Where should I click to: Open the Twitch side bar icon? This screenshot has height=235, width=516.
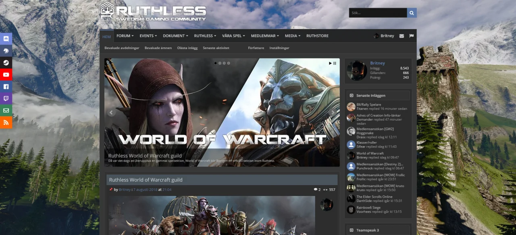click(x=6, y=99)
